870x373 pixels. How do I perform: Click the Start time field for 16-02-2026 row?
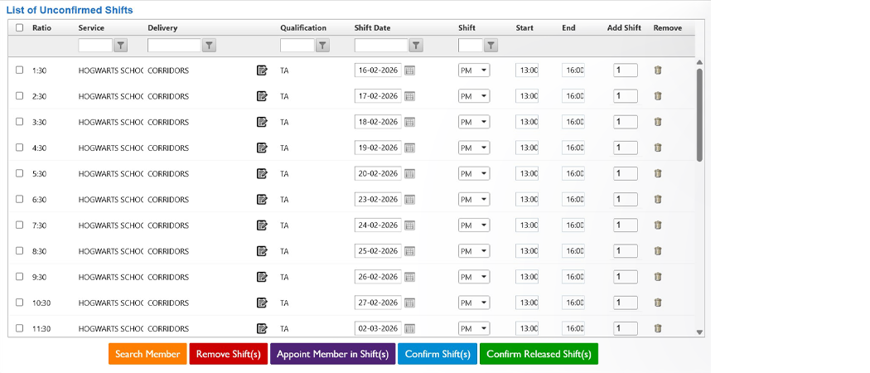coord(527,70)
